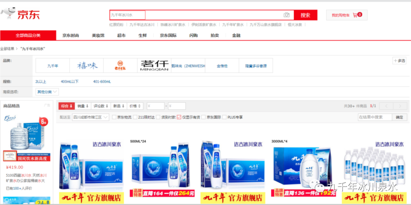Click the ¥419.00 price text
Image resolution: width=411 pixels, height=205 pixels.
[14, 167]
